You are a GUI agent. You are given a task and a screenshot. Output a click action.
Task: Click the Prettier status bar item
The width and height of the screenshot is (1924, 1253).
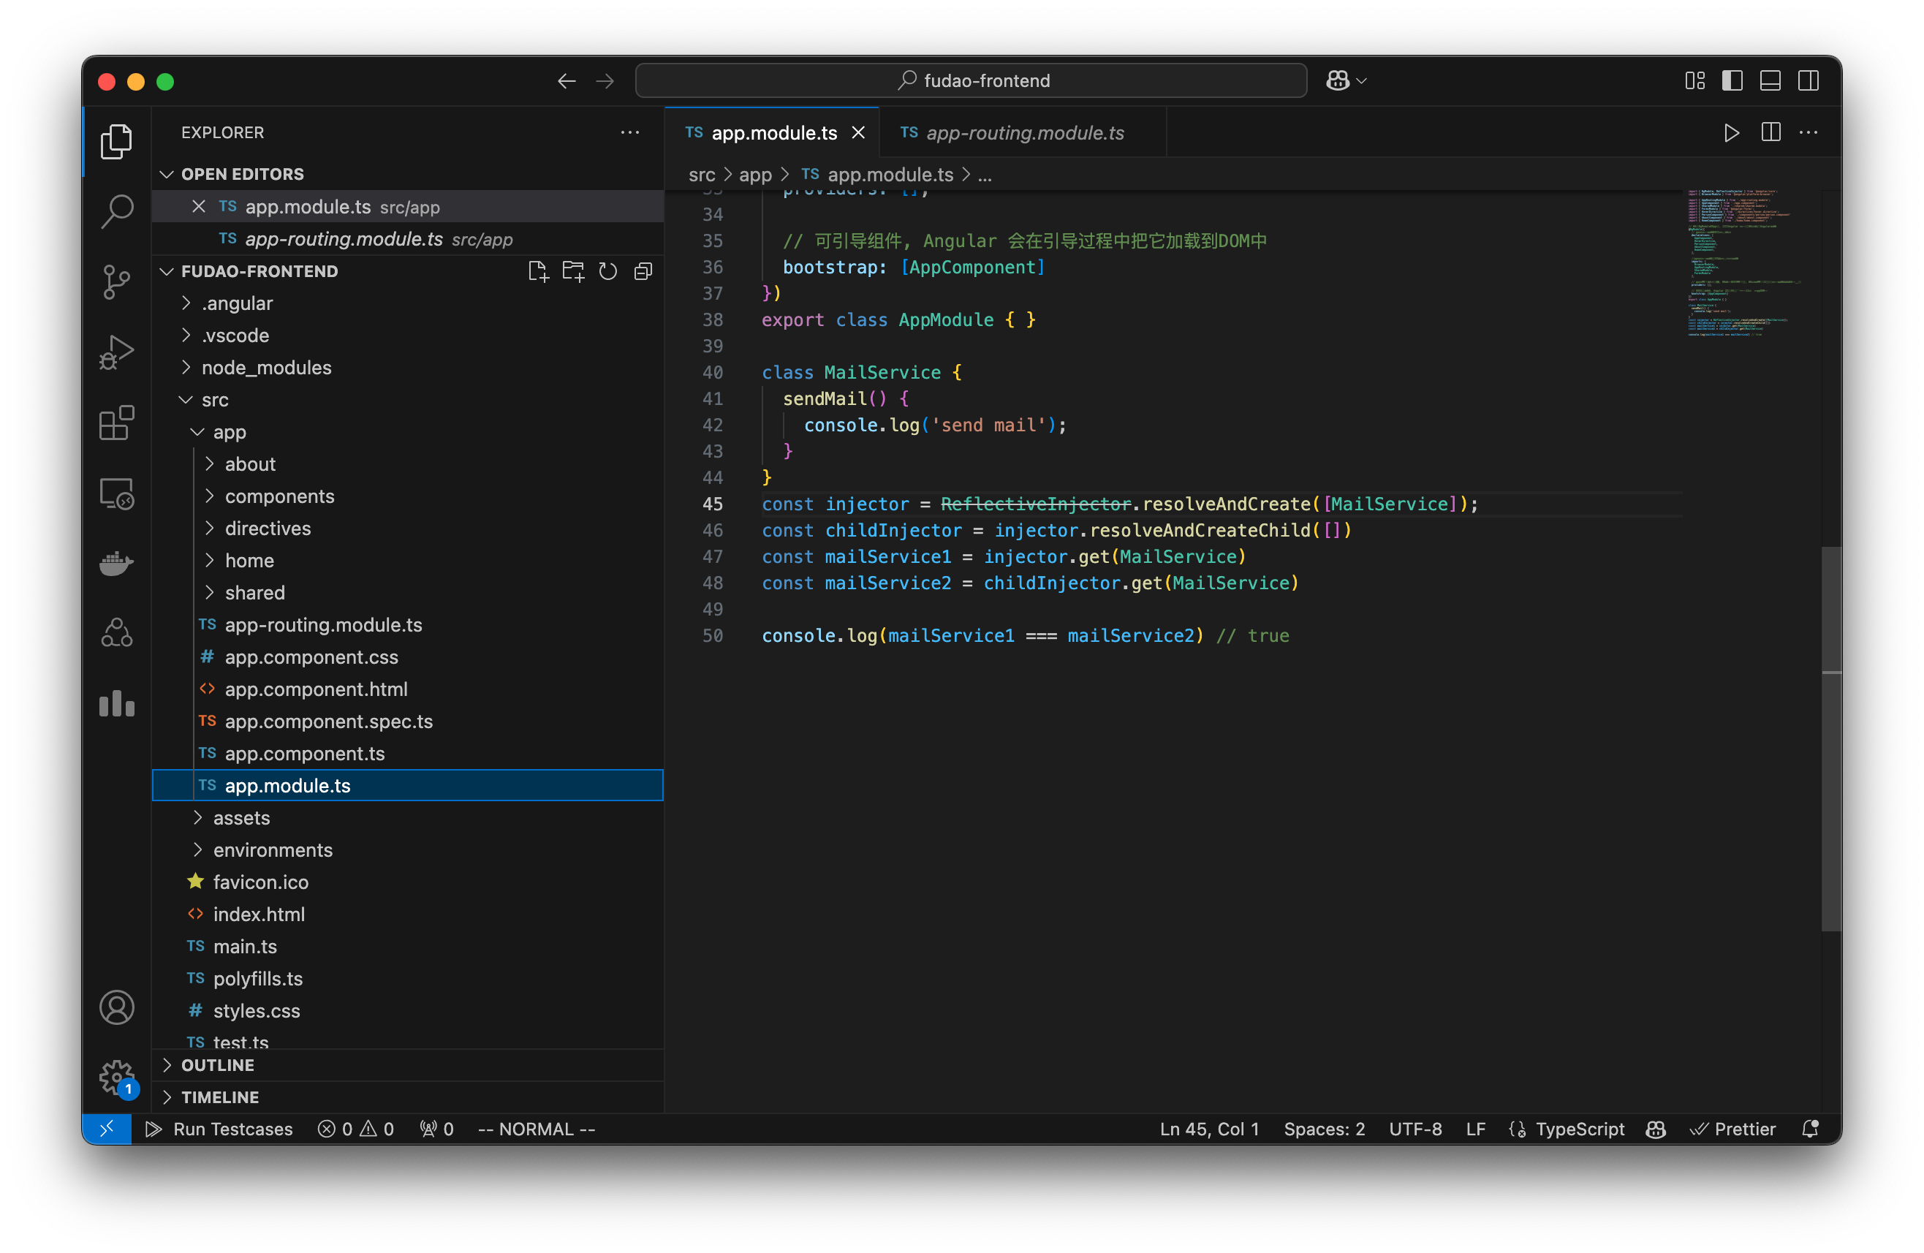tap(1734, 1129)
